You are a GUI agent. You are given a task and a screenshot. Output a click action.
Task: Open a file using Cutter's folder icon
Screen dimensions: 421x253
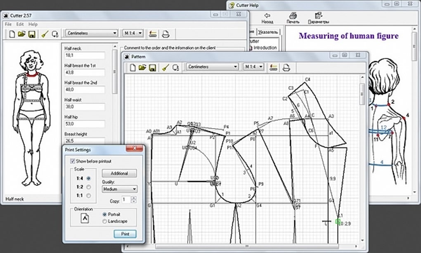[x=21, y=34]
